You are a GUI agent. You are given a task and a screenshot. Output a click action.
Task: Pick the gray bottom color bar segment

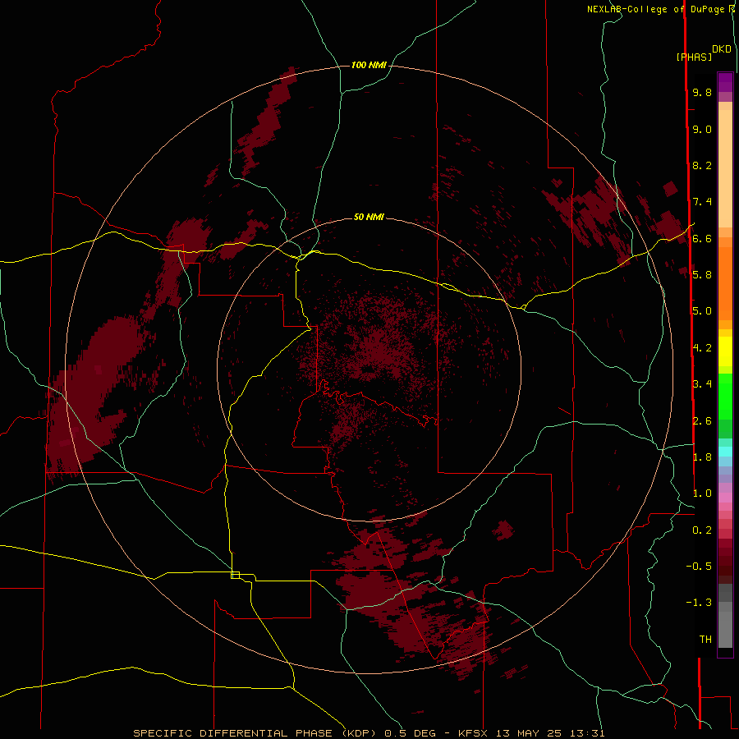(x=725, y=629)
